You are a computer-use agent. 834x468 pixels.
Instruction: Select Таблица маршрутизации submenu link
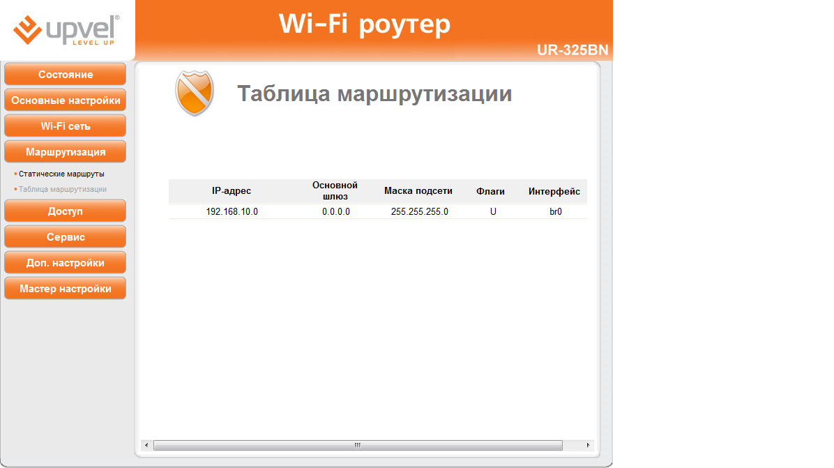[63, 189]
